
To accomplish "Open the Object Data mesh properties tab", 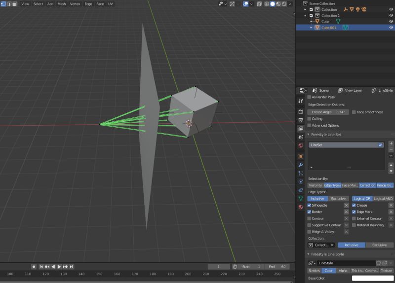I will pos(301,199).
